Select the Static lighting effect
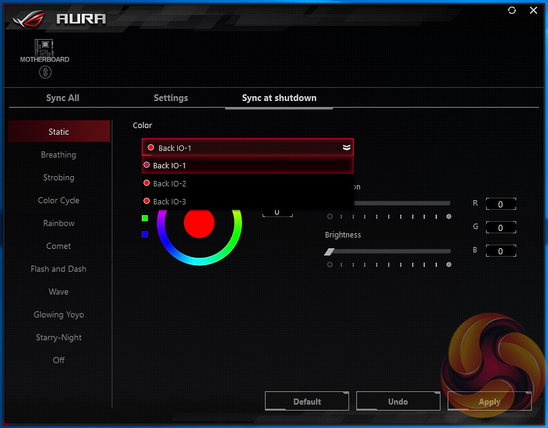Screen dimensions: 548x428 [59, 132]
